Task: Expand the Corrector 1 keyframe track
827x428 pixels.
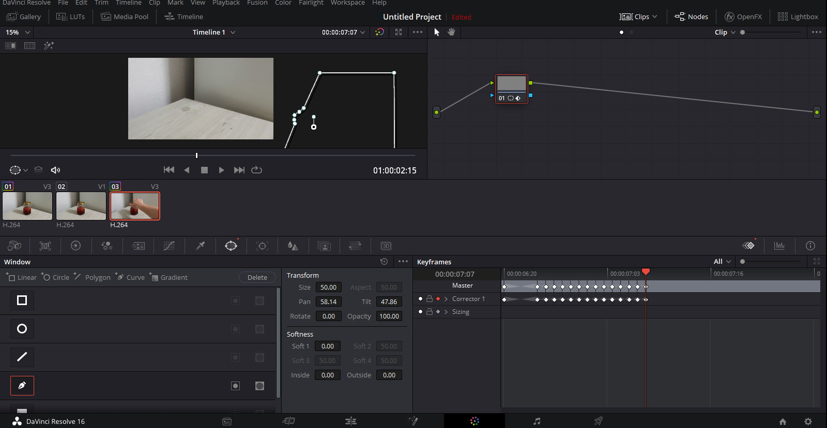Action: (x=446, y=299)
